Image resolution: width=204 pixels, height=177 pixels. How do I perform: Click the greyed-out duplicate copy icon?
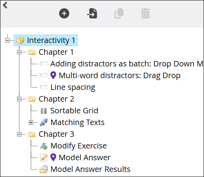[x=119, y=13]
